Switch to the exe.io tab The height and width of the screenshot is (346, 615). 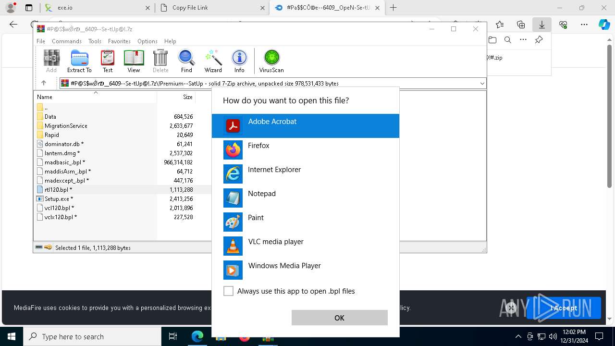(x=97, y=8)
